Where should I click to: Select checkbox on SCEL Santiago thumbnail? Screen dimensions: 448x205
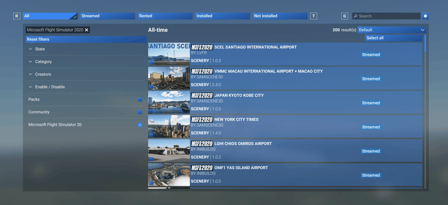click(151, 63)
